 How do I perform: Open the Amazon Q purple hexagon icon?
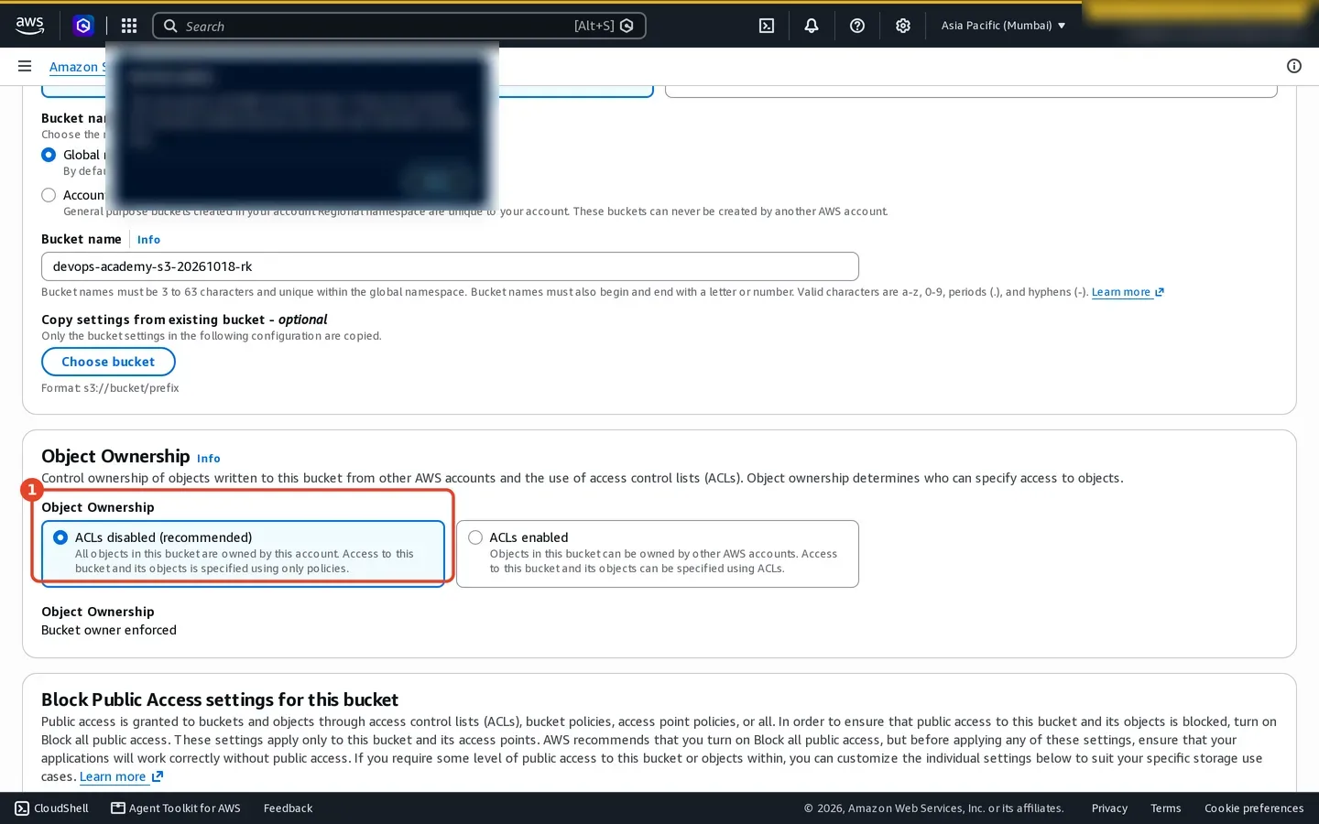(83, 26)
